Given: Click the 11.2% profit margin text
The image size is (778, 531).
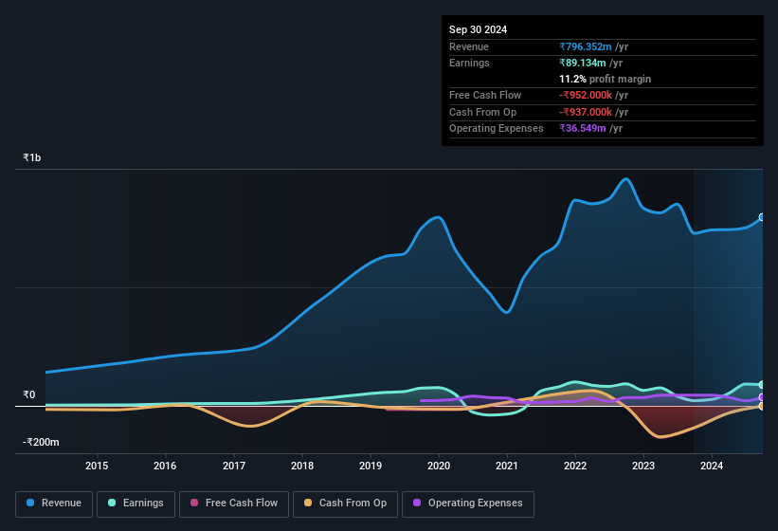Looking at the screenshot, I should [x=606, y=80].
